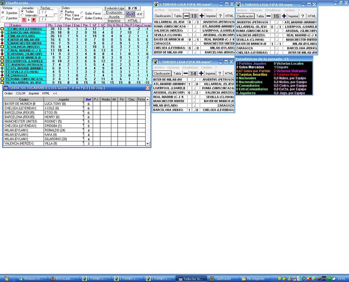Click plus icon next to jornada 14

201,73
